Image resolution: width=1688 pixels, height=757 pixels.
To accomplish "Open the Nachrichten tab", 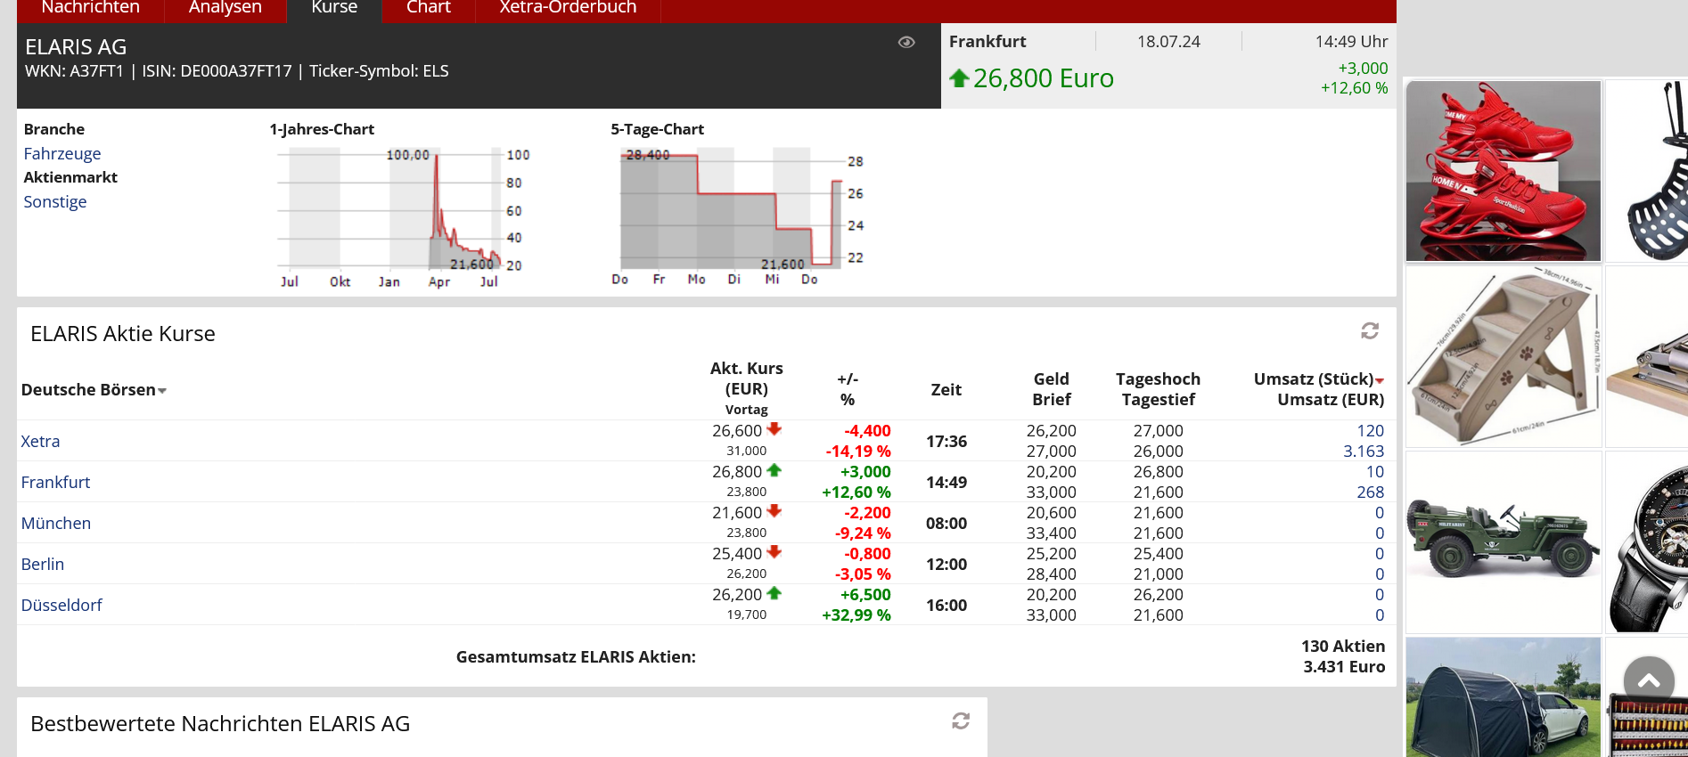I will pos(90,8).
